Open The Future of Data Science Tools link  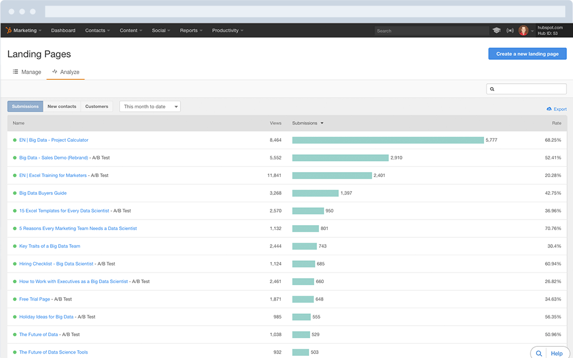53,352
